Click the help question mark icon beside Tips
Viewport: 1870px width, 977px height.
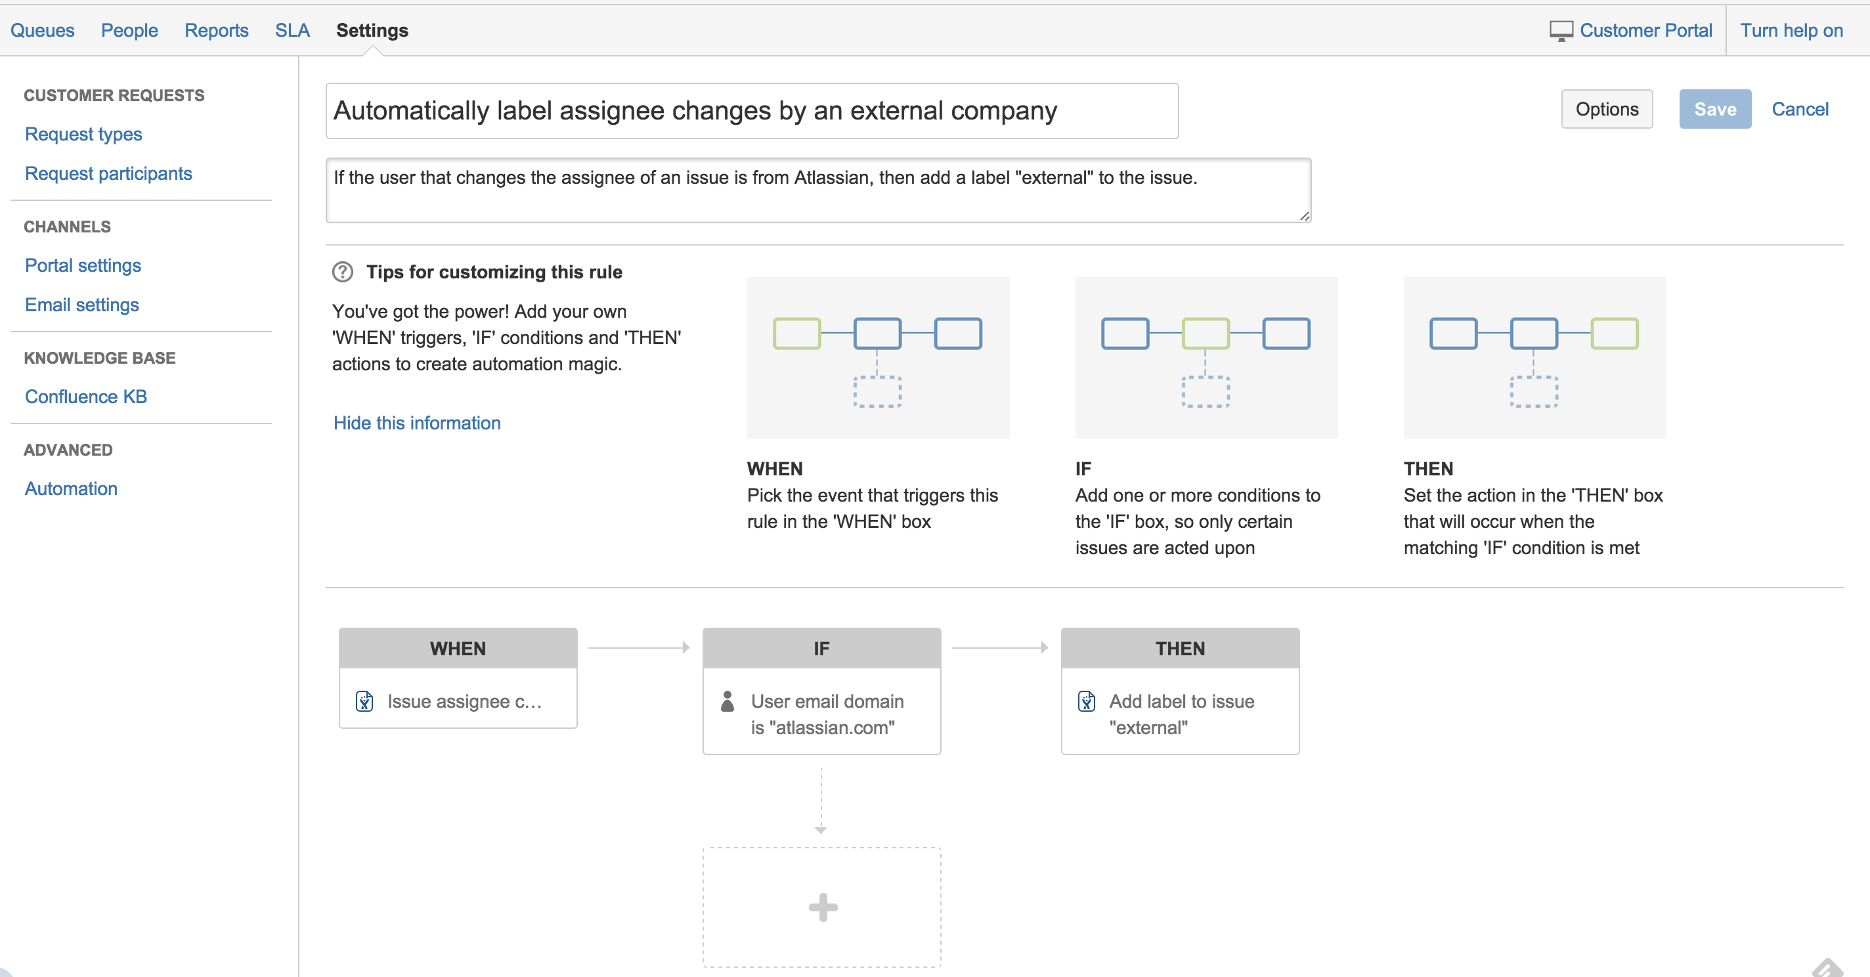pyautogui.click(x=342, y=272)
